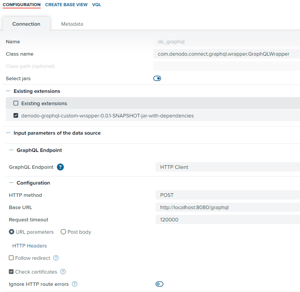The image size is (300, 292).
Task: Check the Existing extensions header checkbox
Action: [x=16, y=103]
